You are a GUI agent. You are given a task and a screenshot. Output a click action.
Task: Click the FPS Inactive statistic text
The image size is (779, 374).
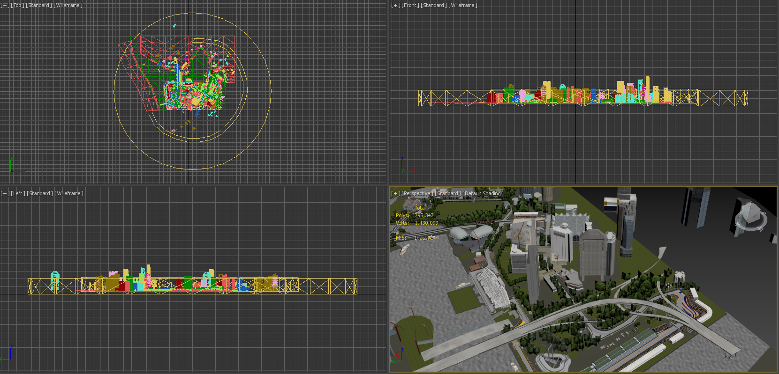[424, 238]
